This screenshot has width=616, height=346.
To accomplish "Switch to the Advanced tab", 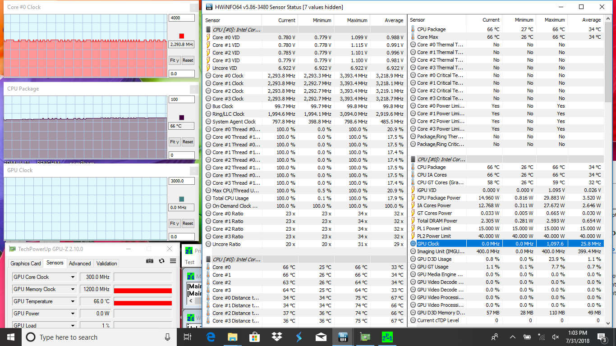I will [x=80, y=264].
